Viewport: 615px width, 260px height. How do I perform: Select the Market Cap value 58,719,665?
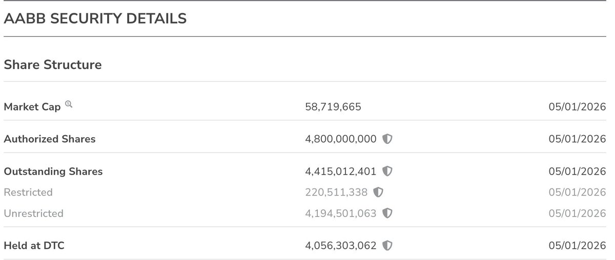333,107
